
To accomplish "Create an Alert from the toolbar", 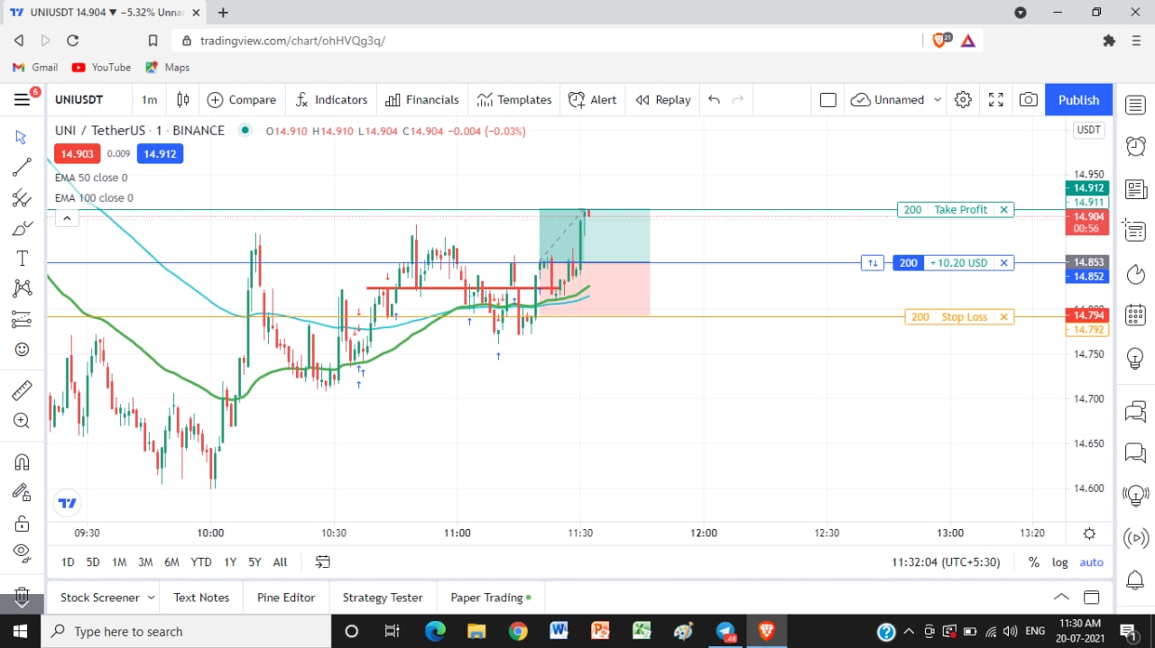I will 593,100.
